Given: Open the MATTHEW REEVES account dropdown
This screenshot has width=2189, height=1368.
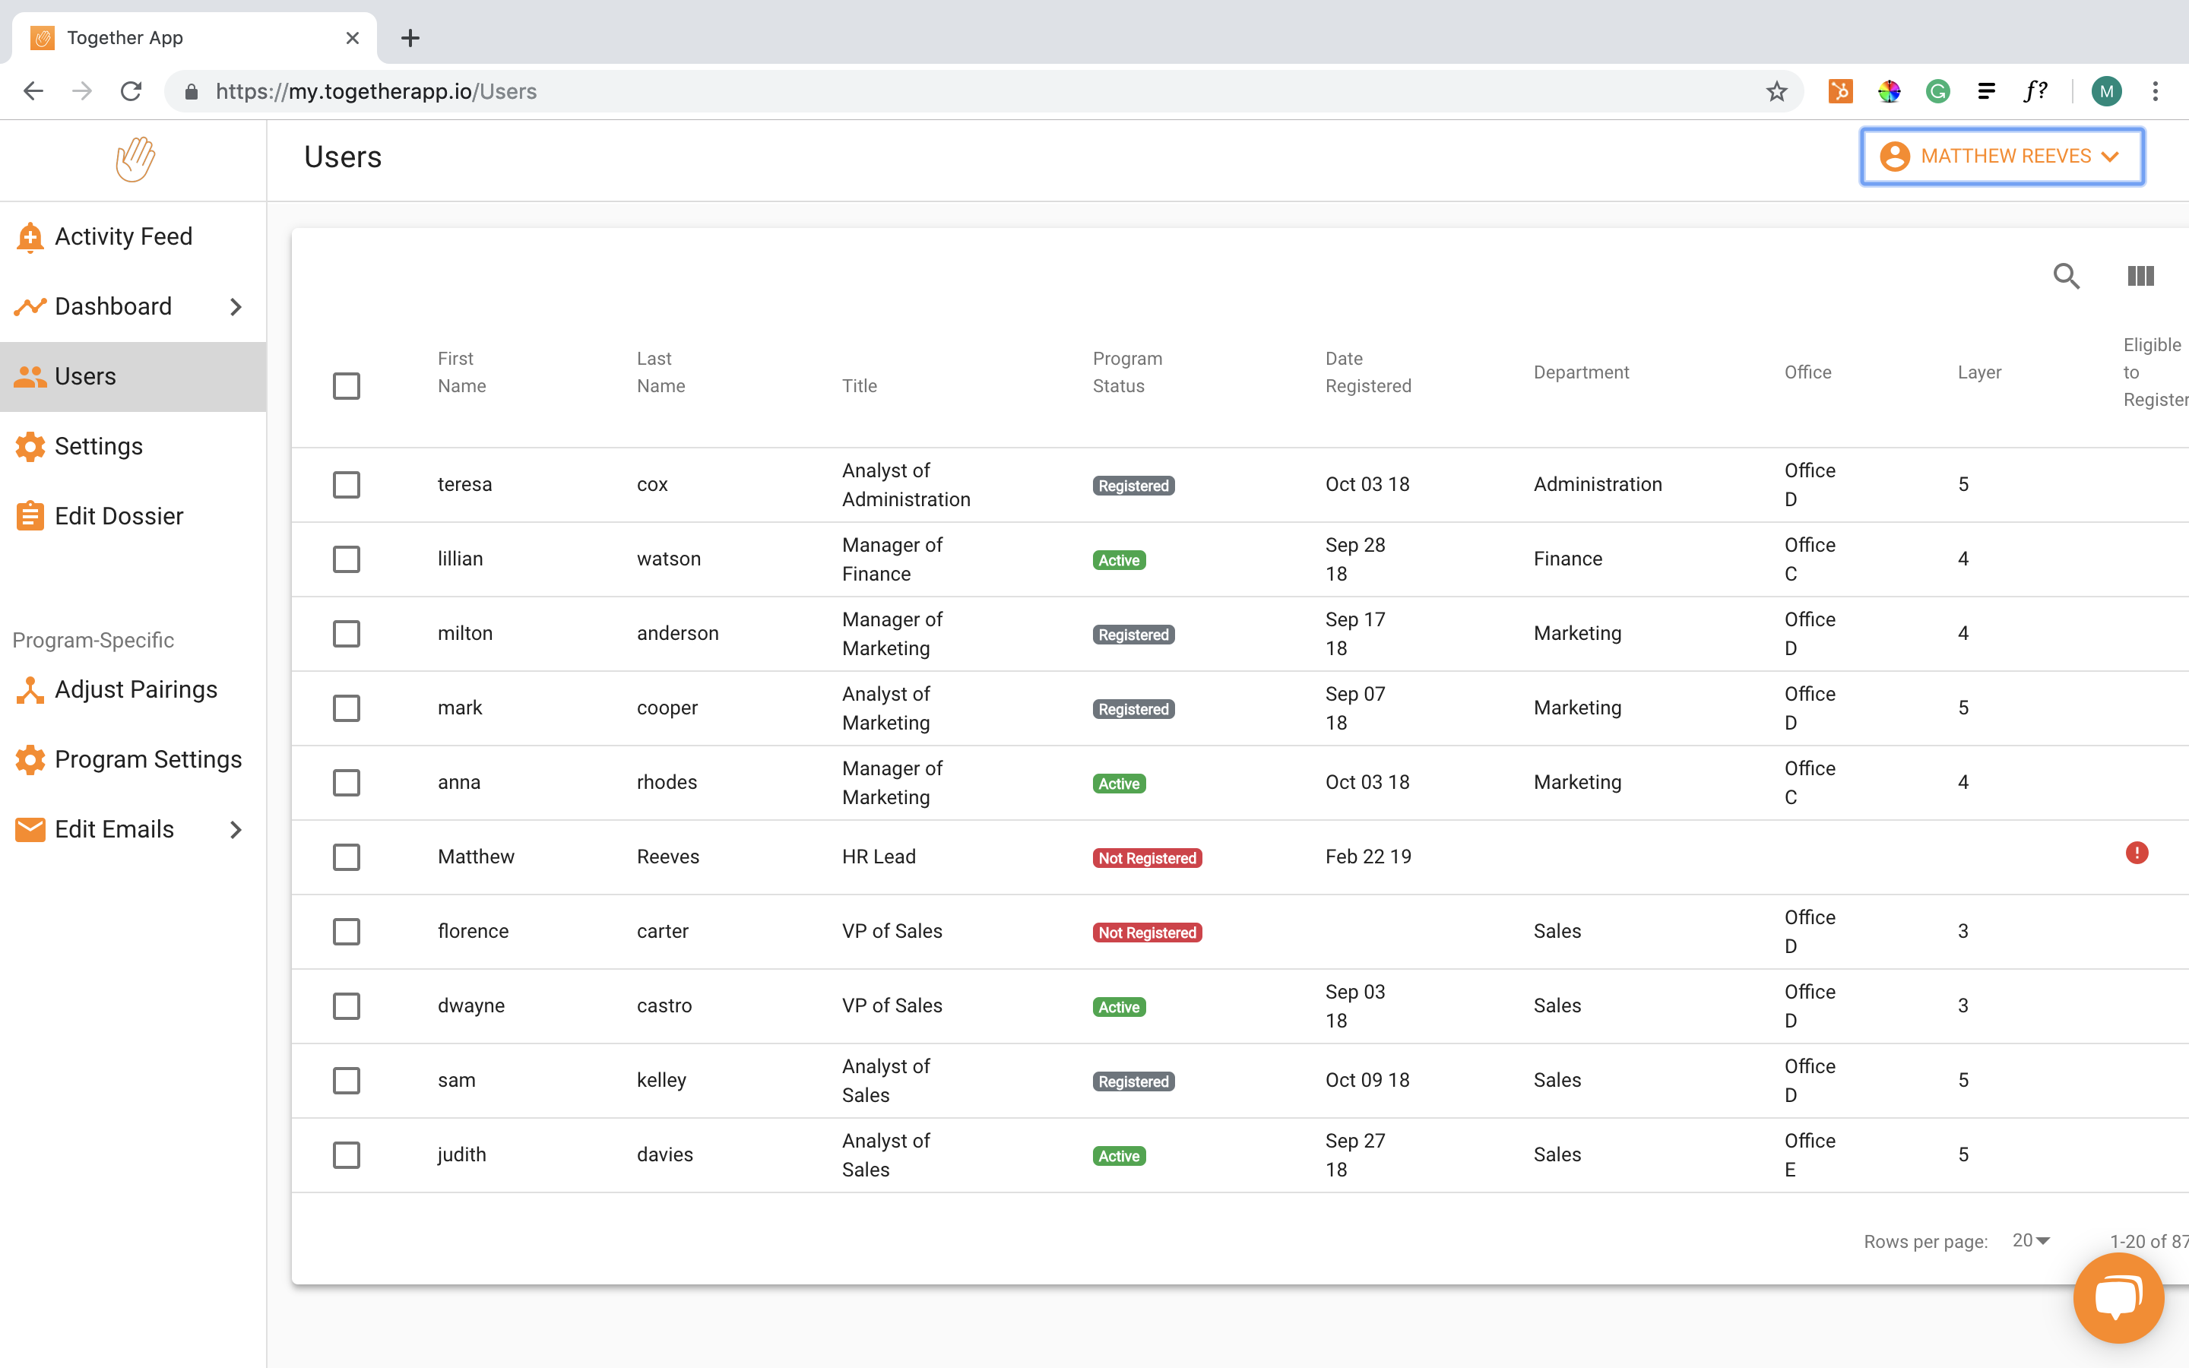Looking at the screenshot, I should 2002,157.
